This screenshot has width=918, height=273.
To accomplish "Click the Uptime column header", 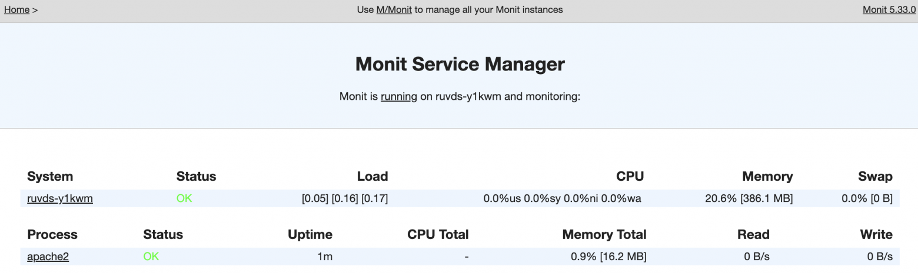I will 310,235.
